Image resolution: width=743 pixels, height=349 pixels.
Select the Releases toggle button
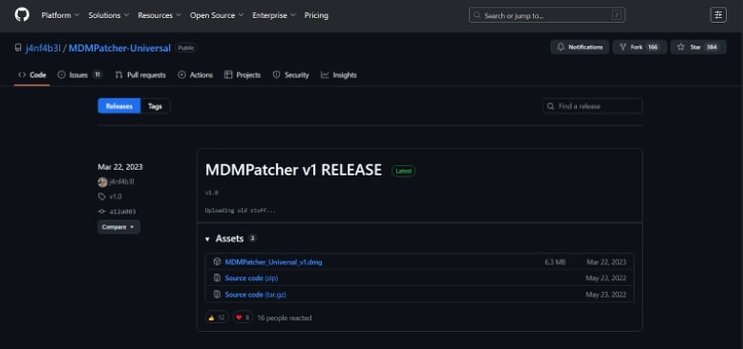pyautogui.click(x=119, y=106)
